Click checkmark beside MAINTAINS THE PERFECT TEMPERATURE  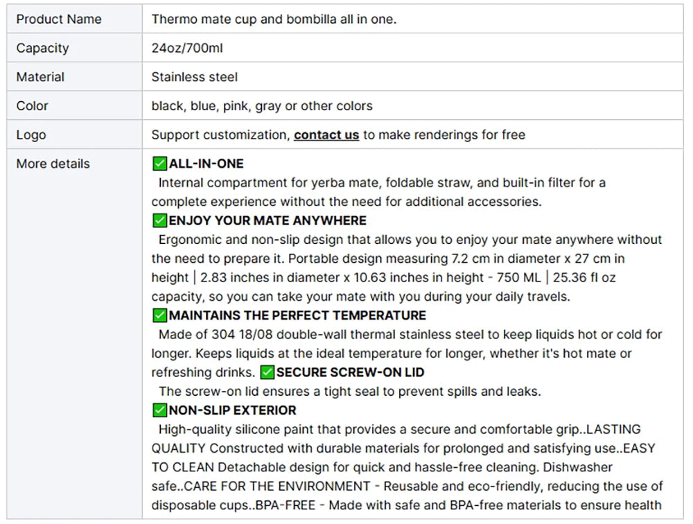[159, 315]
